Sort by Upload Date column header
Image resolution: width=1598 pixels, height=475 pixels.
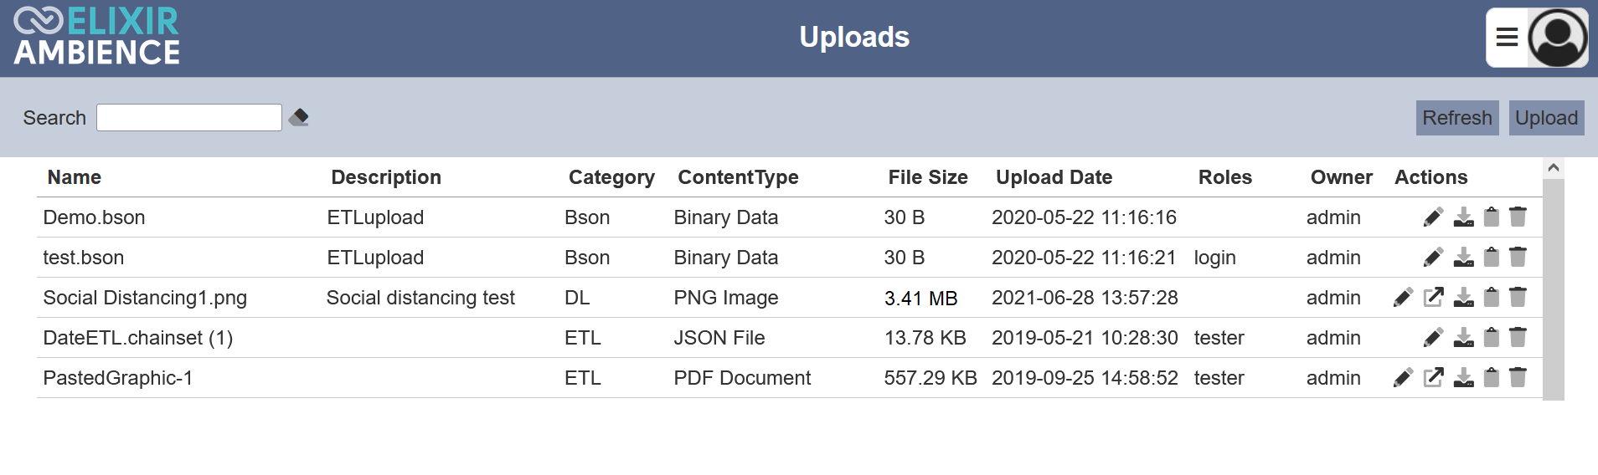(1054, 177)
